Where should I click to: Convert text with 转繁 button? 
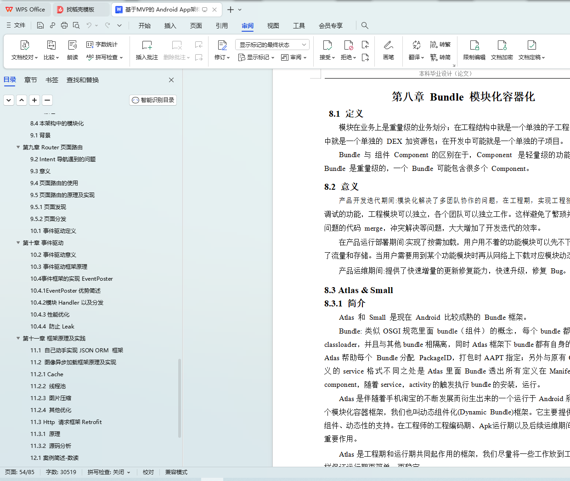[440, 45]
